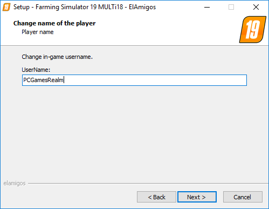Click the separator line next to elamigos

tap(148, 184)
